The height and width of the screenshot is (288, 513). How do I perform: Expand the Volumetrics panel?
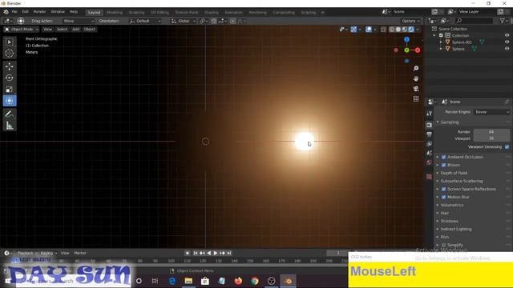pos(452,205)
